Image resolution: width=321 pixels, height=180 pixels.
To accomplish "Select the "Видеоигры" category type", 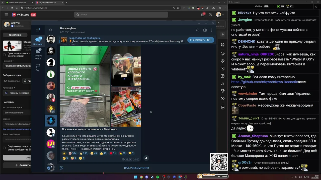I will (12, 81).
